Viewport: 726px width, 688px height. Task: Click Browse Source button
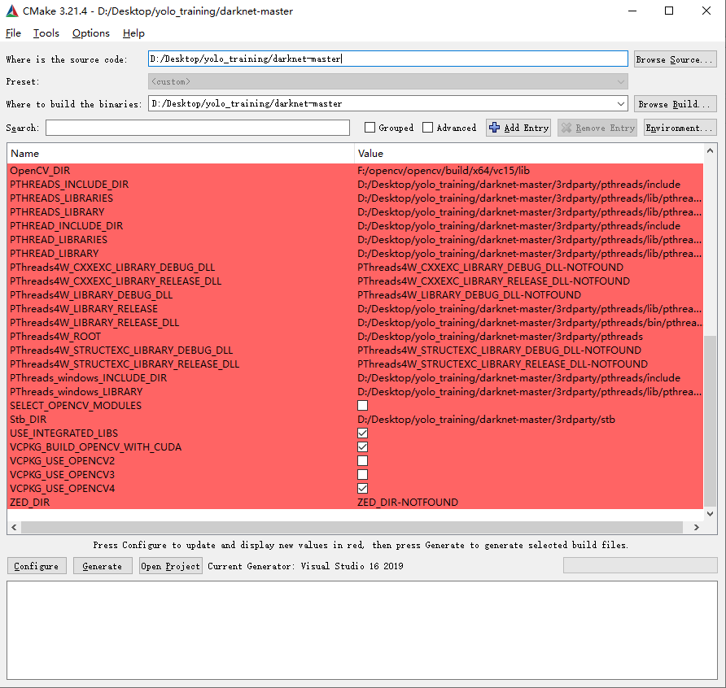point(675,59)
